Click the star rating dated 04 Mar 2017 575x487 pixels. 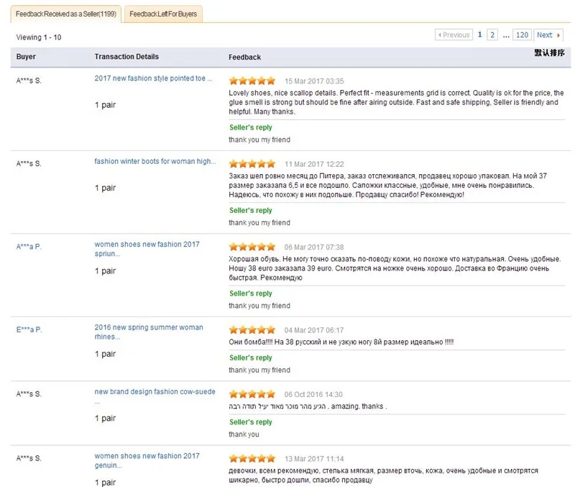[252, 329]
